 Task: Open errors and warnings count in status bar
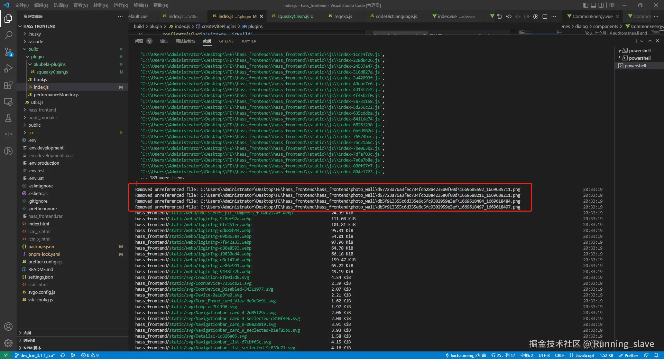point(90,355)
